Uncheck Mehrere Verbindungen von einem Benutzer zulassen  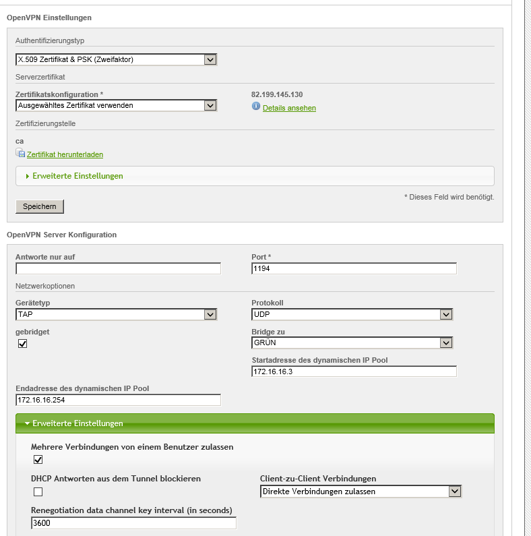click(38, 460)
